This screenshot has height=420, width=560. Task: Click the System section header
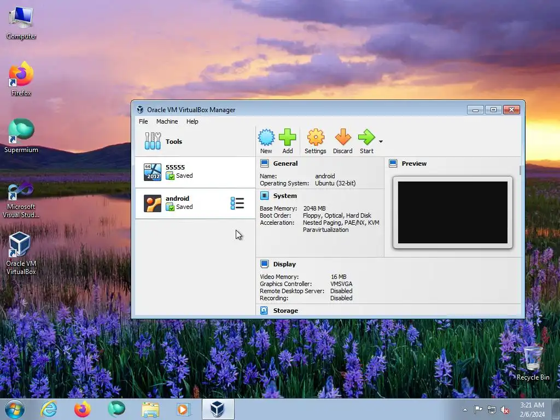pos(284,196)
